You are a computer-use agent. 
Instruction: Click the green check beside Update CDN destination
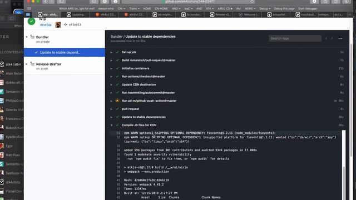click(x=117, y=84)
